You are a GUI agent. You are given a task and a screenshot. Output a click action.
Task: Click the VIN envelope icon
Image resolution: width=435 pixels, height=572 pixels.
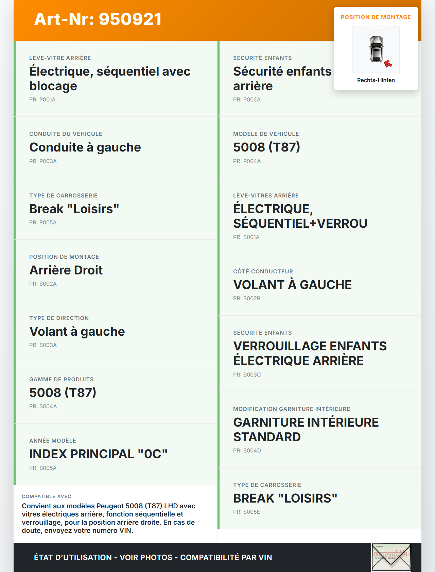tap(391, 557)
